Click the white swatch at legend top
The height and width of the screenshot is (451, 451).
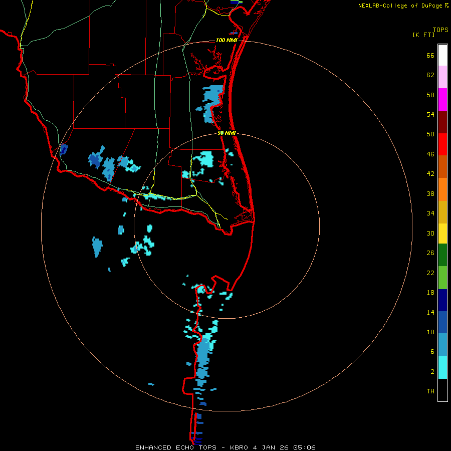[442, 55]
